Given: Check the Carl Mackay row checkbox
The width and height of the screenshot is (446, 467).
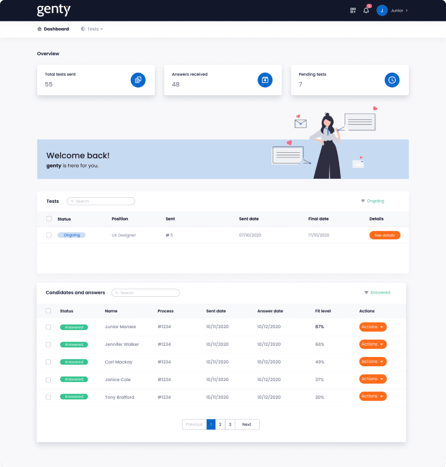Looking at the screenshot, I should 48,362.
